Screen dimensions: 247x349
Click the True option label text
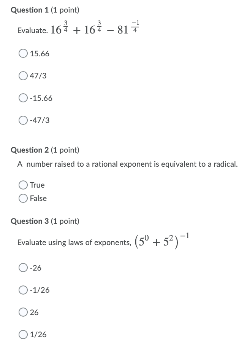pos(38,185)
